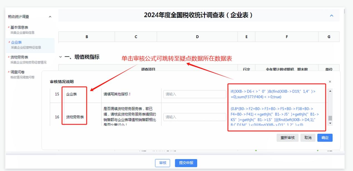The height and width of the screenshot is (171, 353).
Task: Go to 调查问卷 in the sidebar
Action: pos(17,72)
